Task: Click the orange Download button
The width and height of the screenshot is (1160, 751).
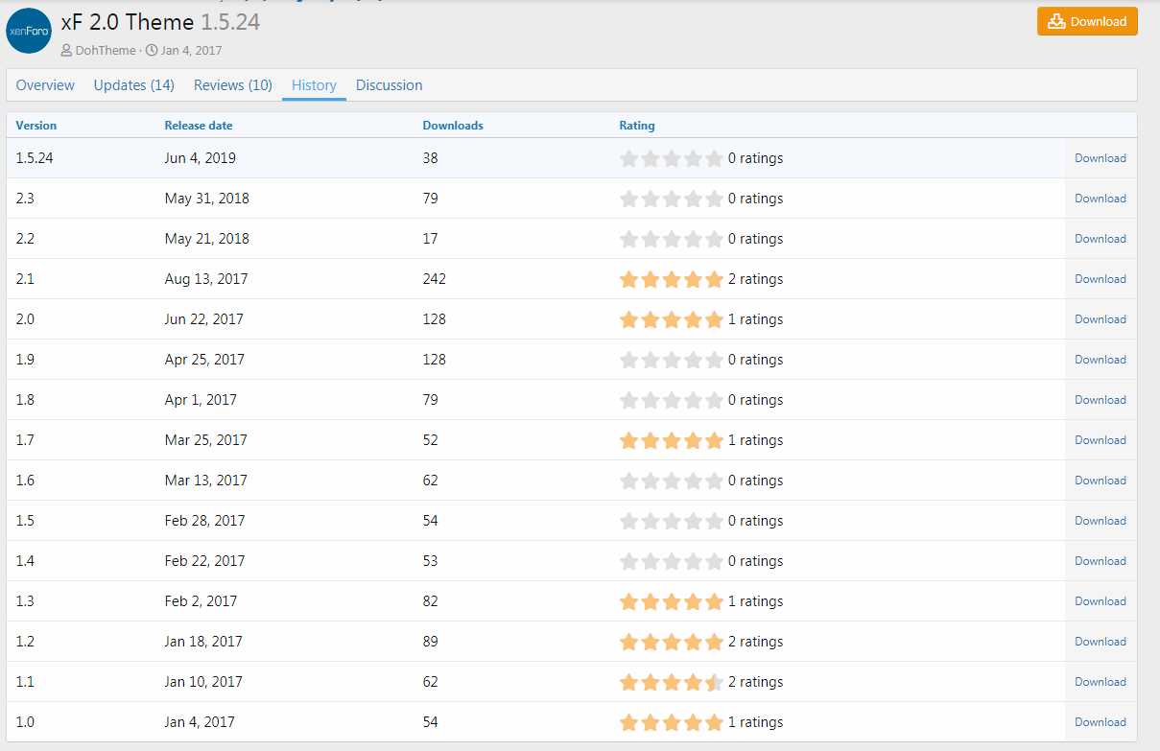Action: click(1087, 21)
